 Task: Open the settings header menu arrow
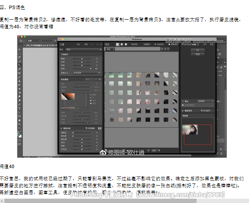(101, 44)
